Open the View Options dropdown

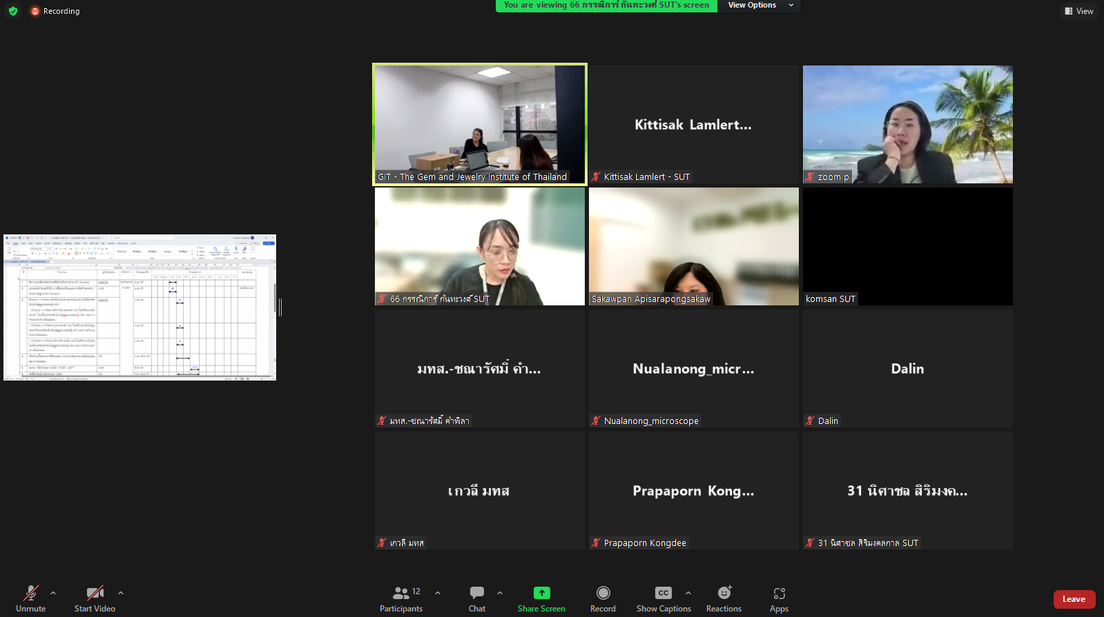coord(759,6)
